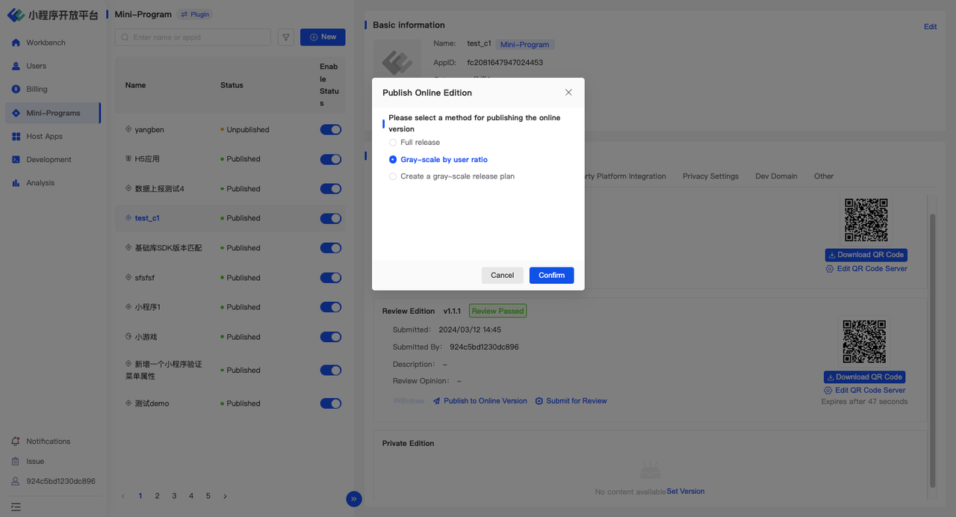Collapse the sidebar menu icon
The height and width of the screenshot is (517, 956).
[16, 507]
